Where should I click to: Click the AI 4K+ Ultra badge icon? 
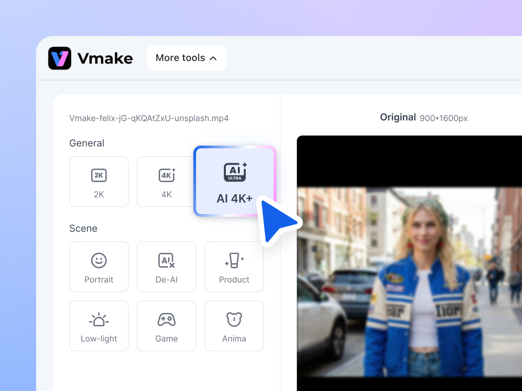234,172
